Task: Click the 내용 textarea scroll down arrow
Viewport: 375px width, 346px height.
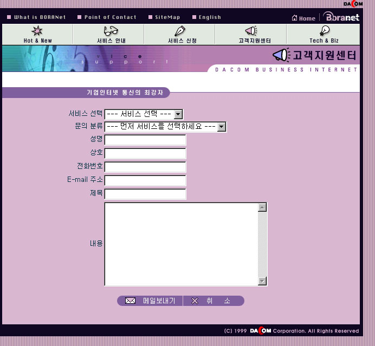Action: coord(262,281)
